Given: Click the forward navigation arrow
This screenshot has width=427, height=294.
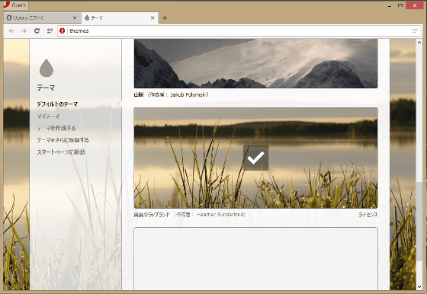Looking at the screenshot, I should (24, 30).
